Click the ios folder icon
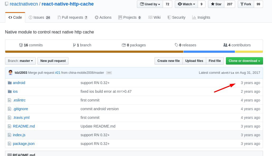The width and height of the screenshot is (272, 156). 10,91
